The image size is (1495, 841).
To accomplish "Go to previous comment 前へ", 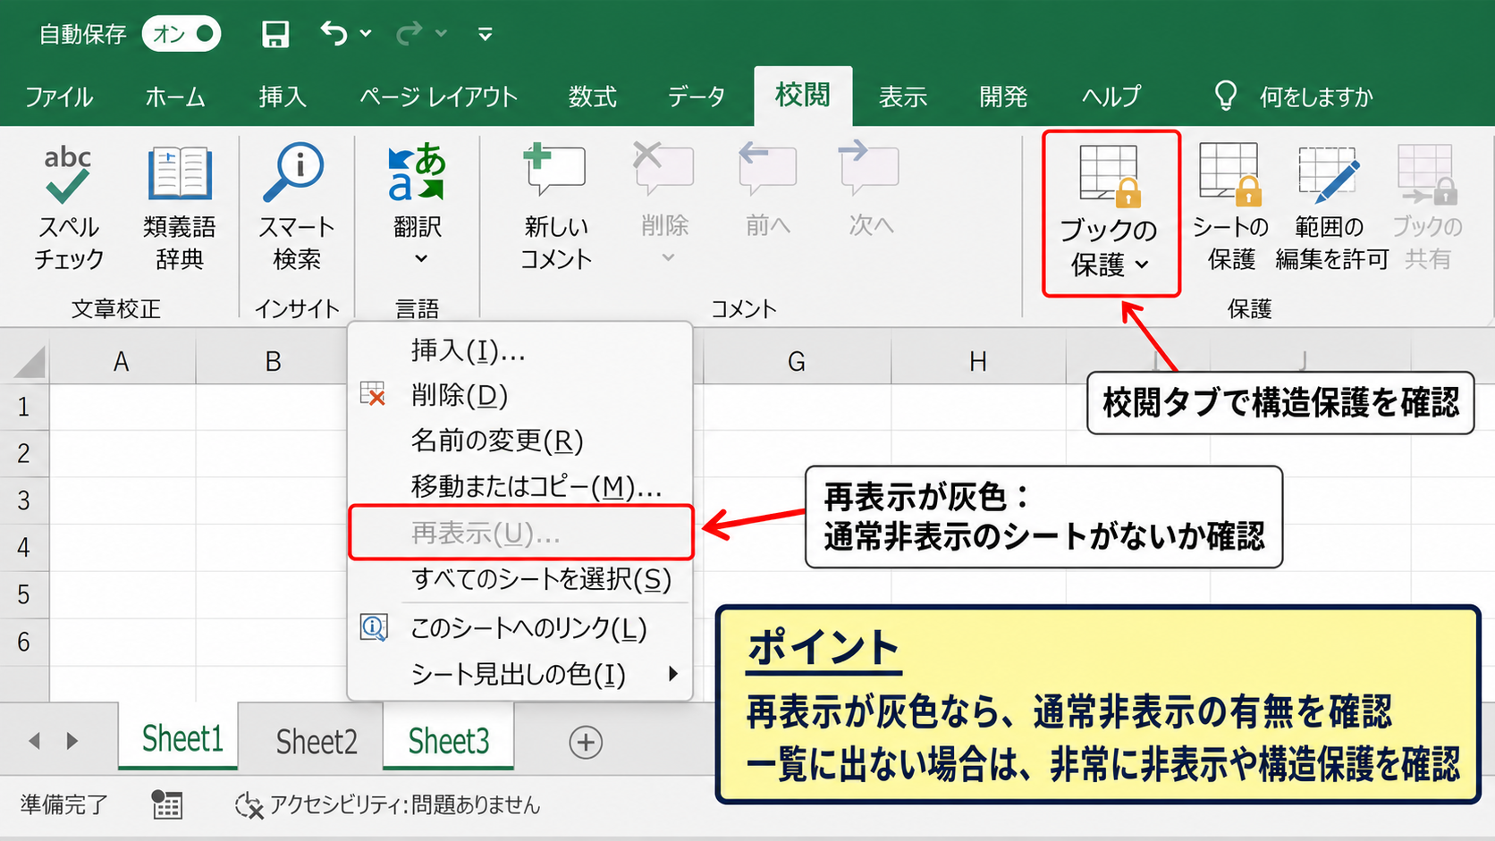I will (768, 189).
